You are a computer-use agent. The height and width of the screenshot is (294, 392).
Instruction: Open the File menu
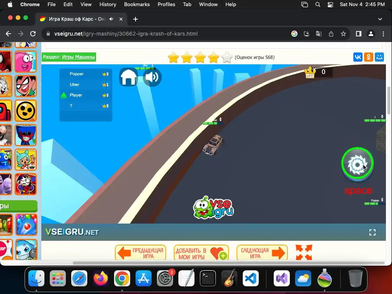(x=52, y=5)
